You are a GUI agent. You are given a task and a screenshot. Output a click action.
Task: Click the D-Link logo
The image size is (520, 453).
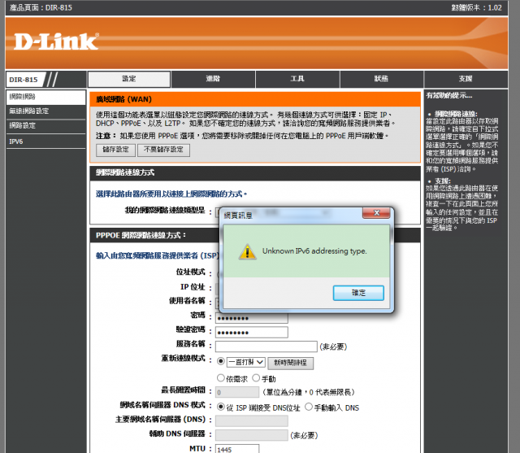coord(56,41)
